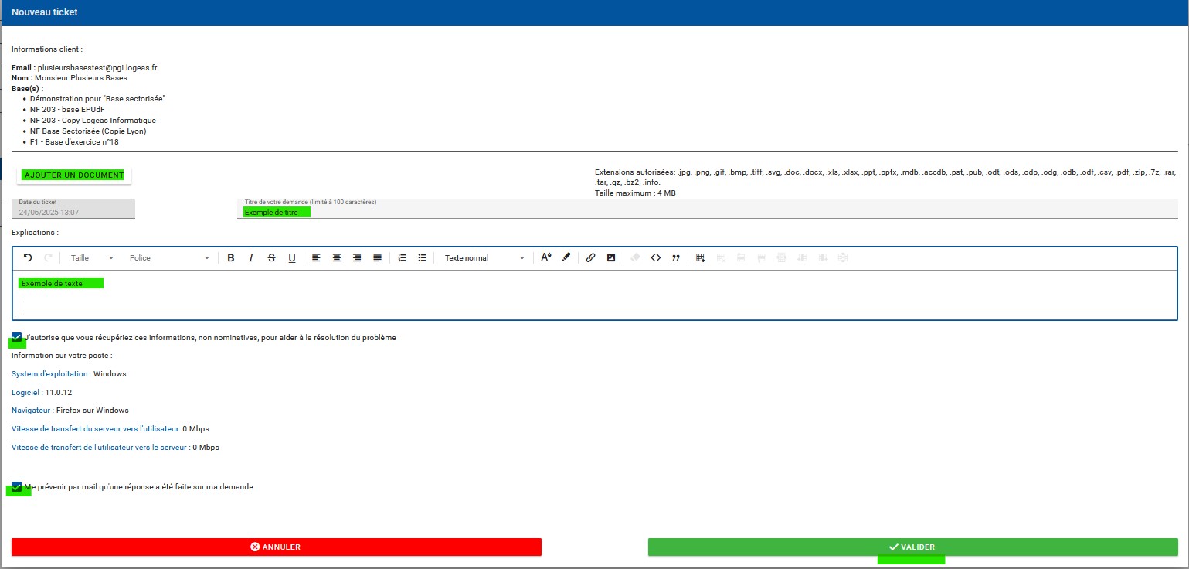Insert a table in the editor
The height and width of the screenshot is (569, 1189).
point(701,258)
